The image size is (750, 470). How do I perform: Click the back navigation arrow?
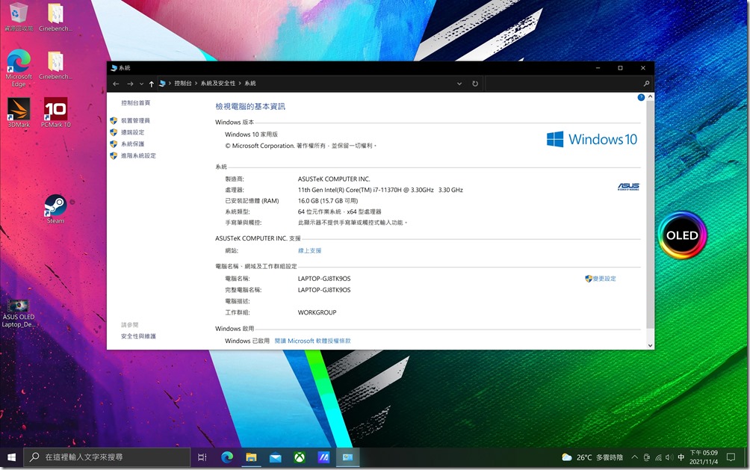pyautogui.click(x=116, y=83)
